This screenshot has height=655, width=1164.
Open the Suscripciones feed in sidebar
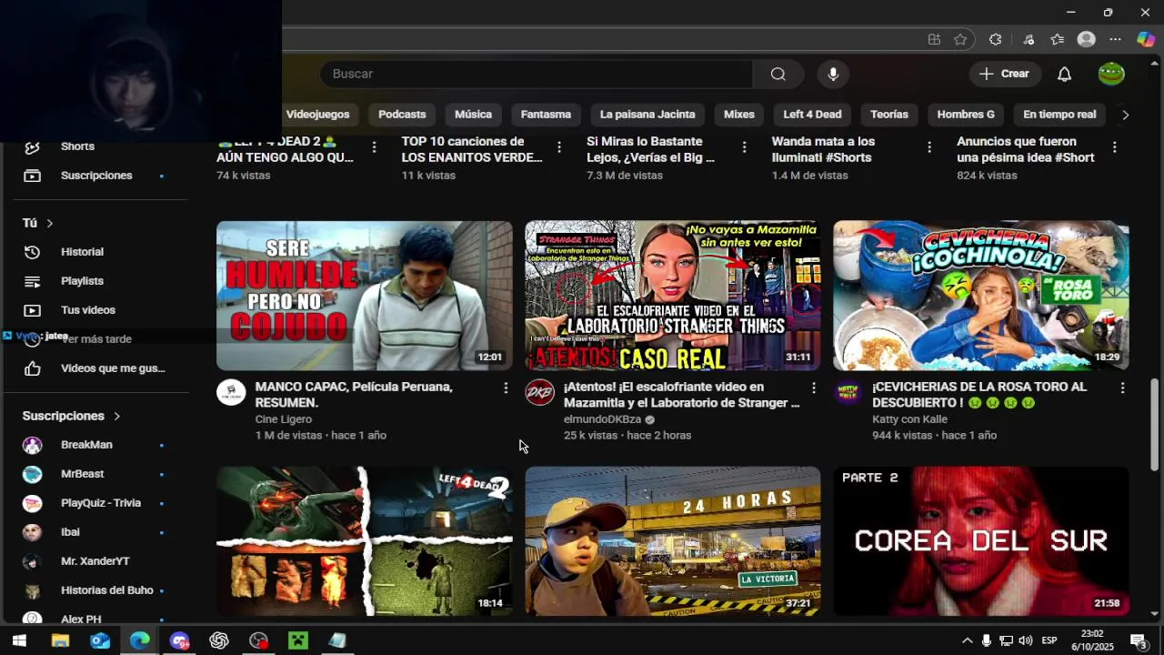(95, 176)
